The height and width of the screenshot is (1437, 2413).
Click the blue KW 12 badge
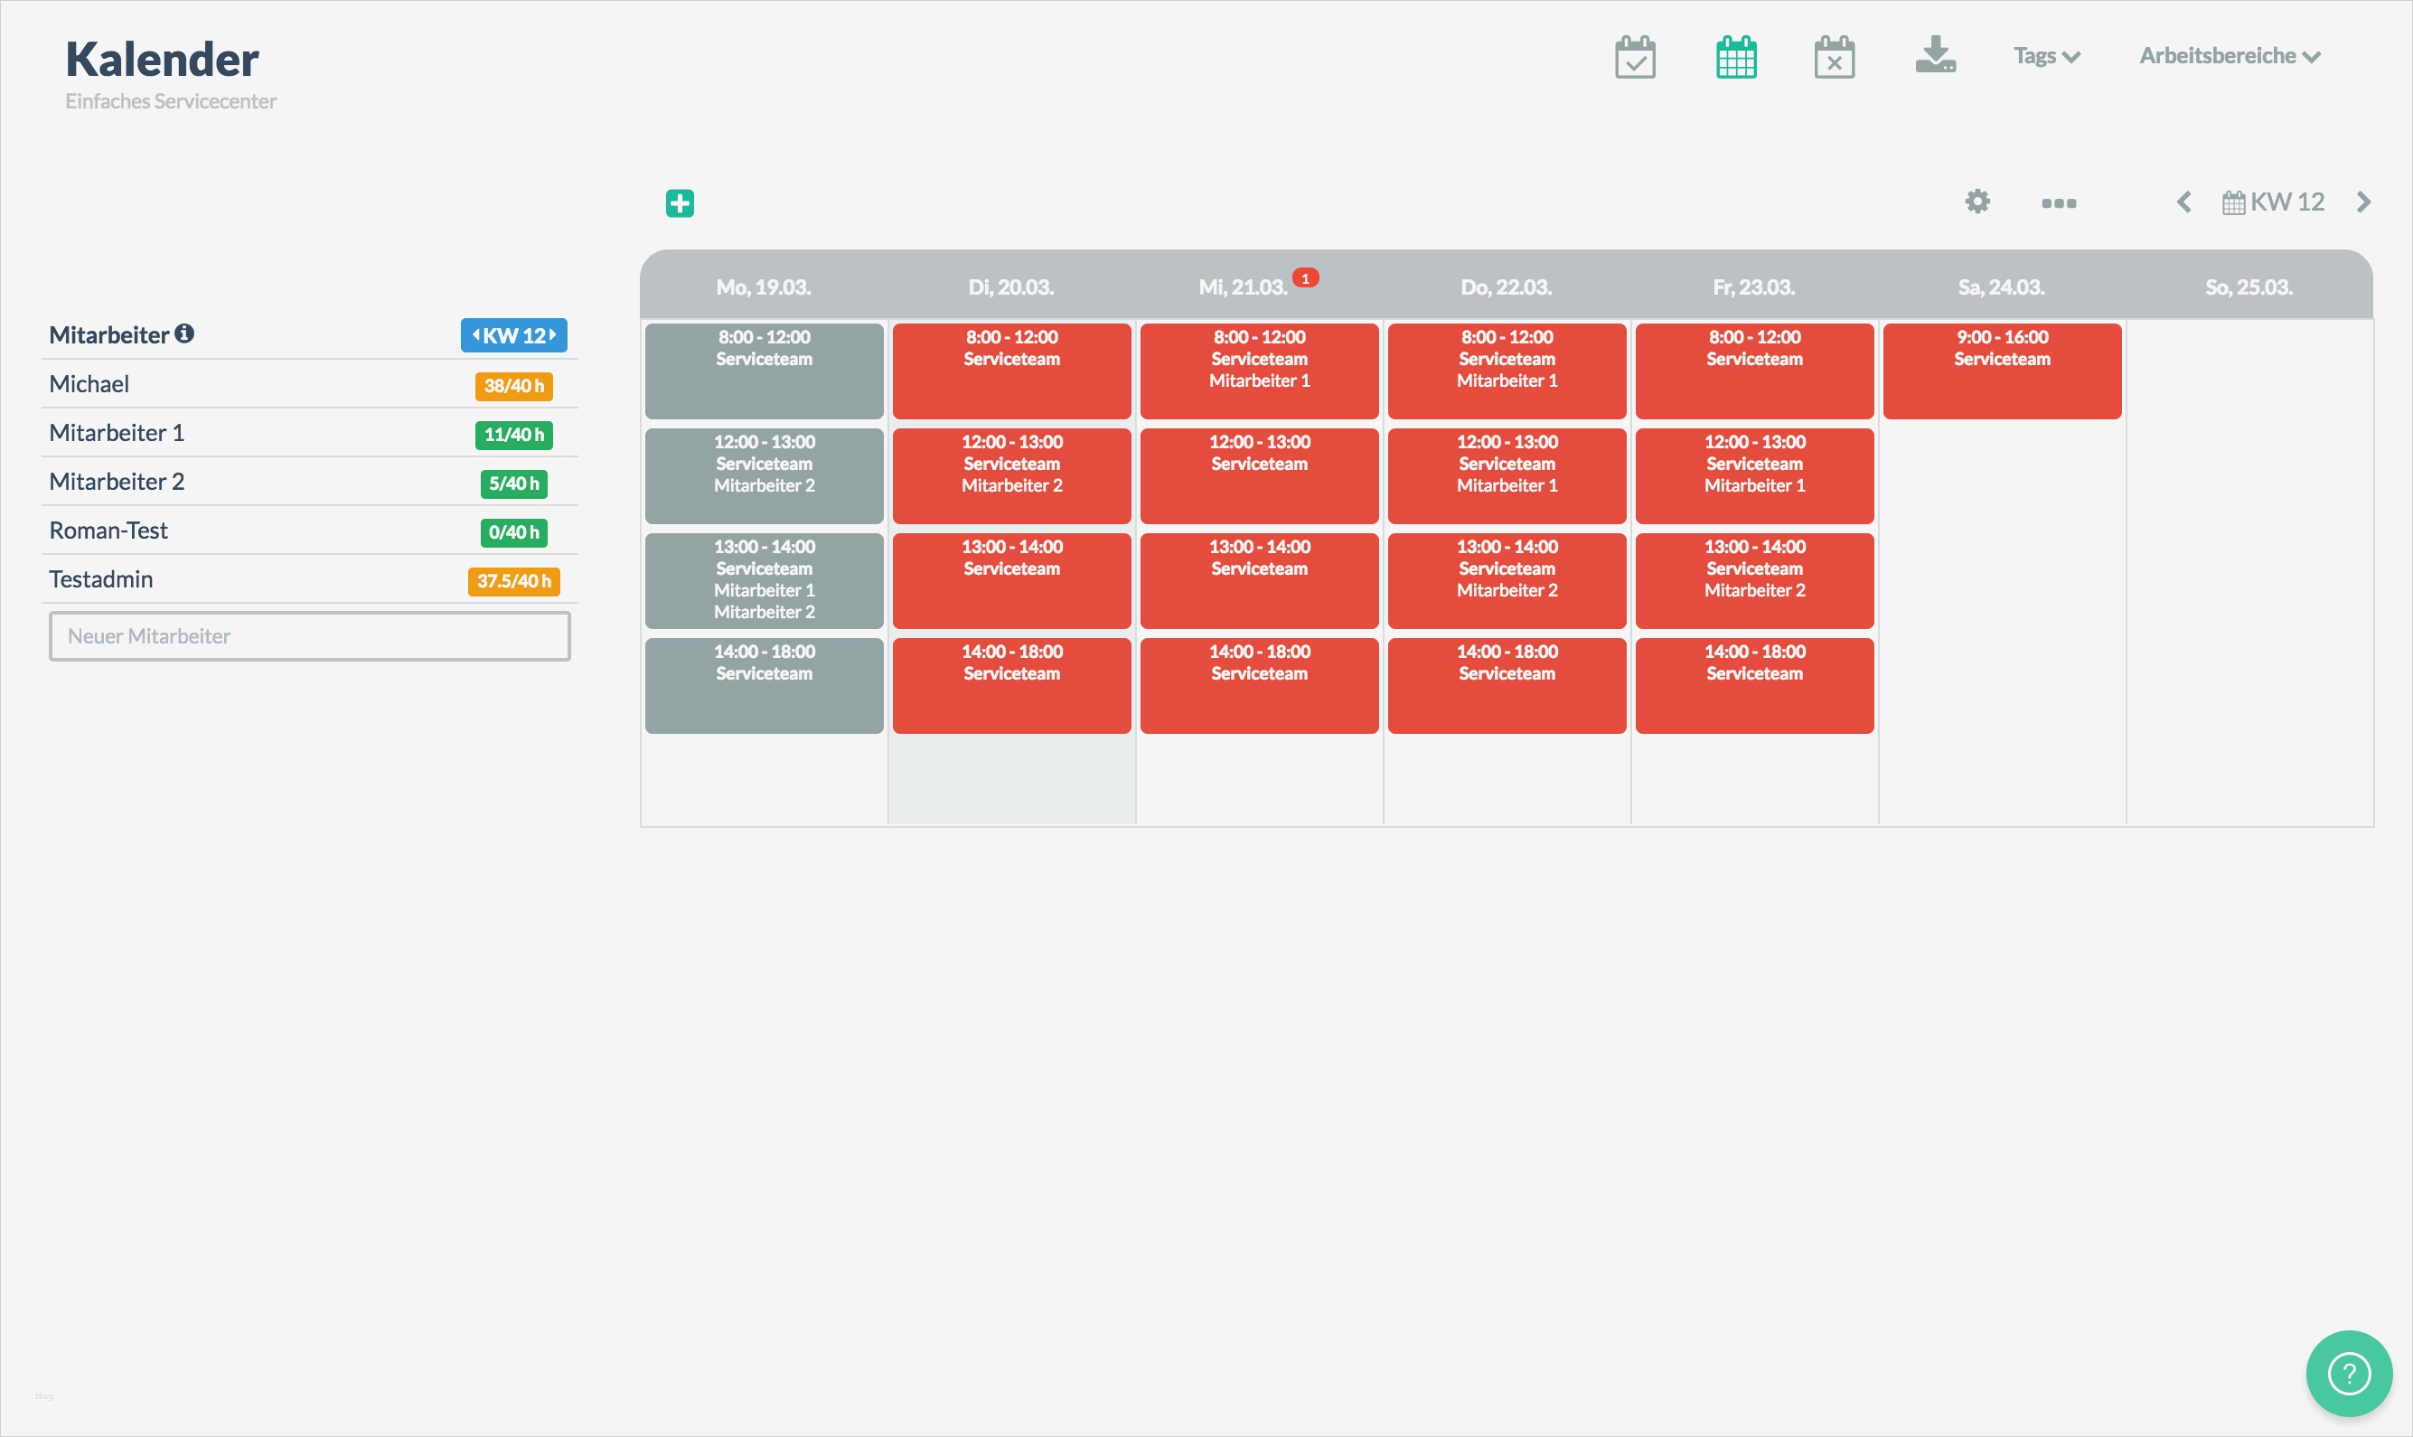tap(513, 336)
